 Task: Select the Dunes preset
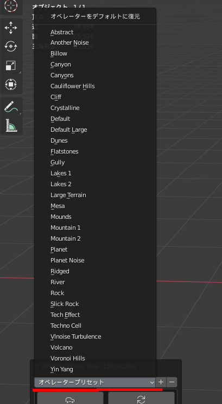coord(95,140)
